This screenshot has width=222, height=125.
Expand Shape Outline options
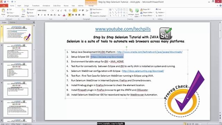click(x=147, y=12)
